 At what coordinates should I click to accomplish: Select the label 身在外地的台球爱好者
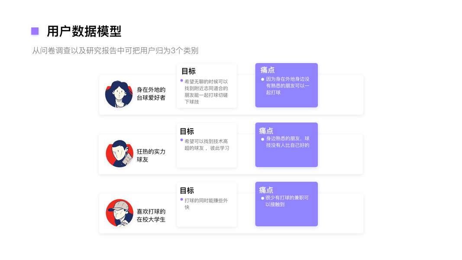[151, 94]
